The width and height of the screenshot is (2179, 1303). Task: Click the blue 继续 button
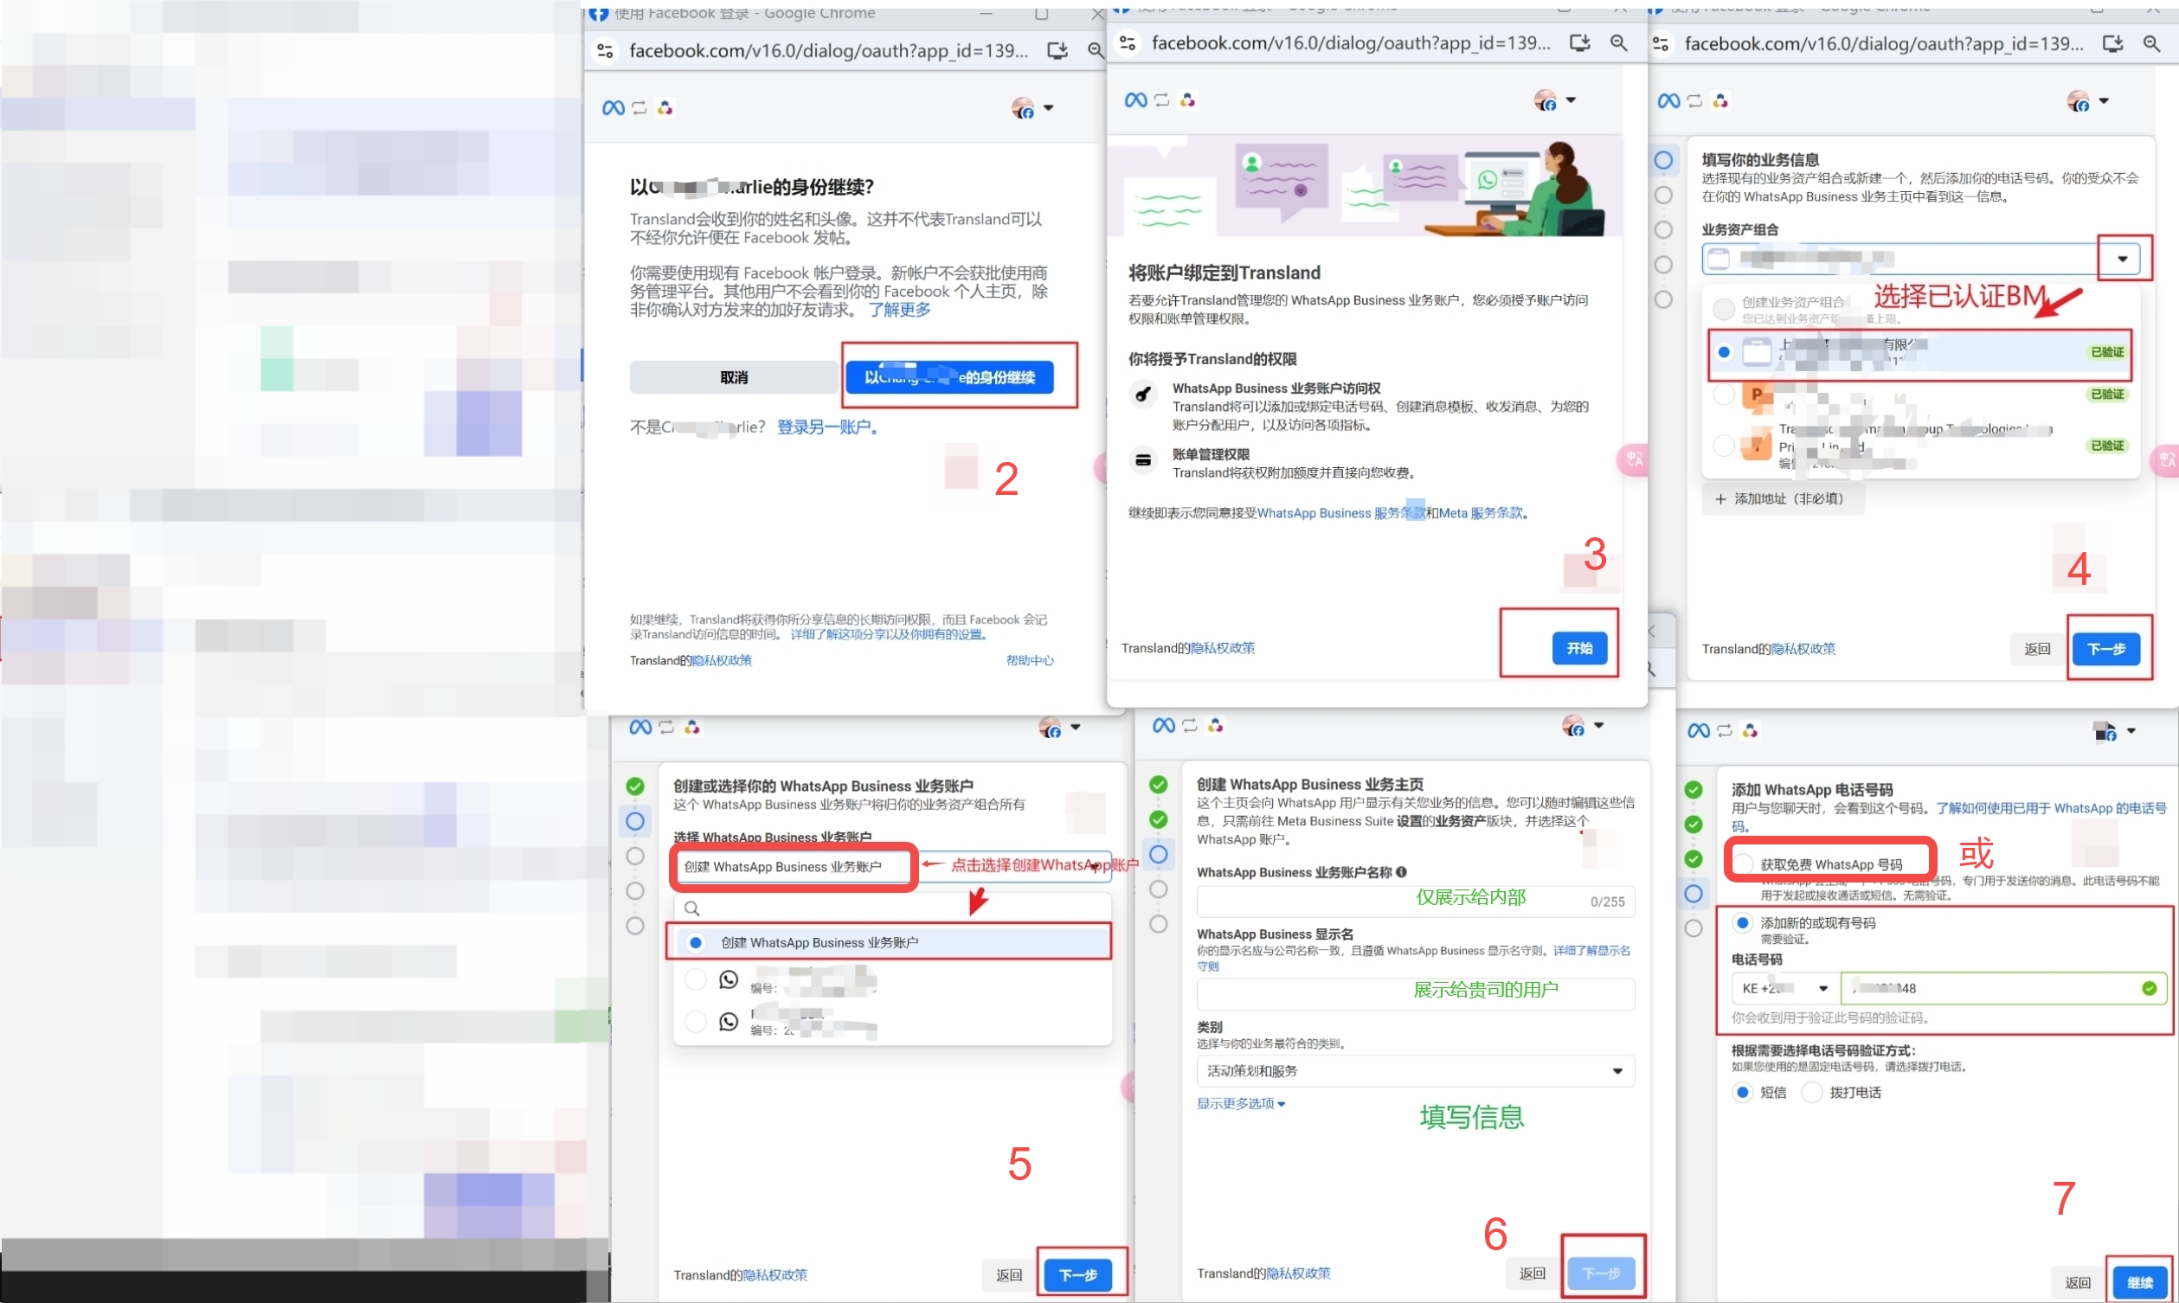tap(2139, 1283)
